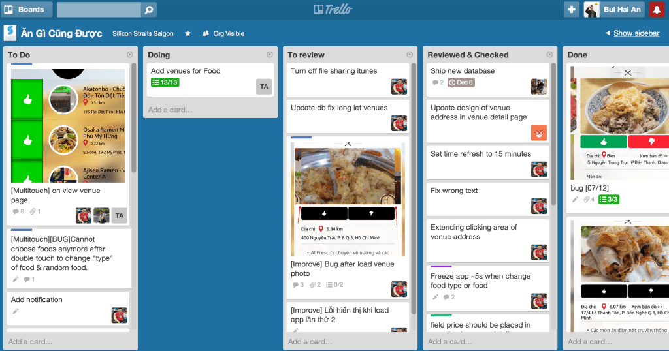Open the Ship new database card
669x351 pixels.
click(x=463, y=71)
